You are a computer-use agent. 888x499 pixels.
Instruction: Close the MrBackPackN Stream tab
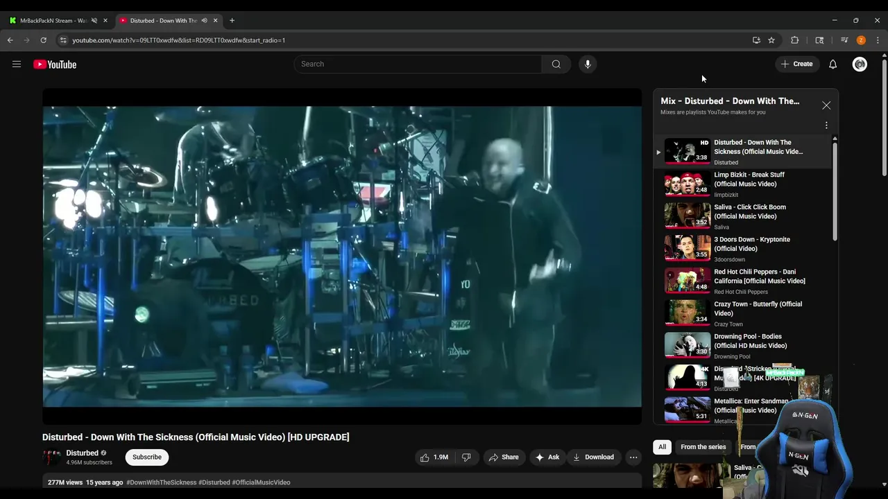coord(105,21)
